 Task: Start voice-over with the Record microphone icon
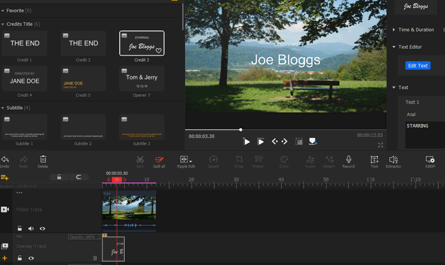349,159
